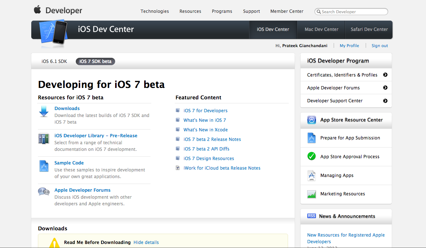426x248 pixels.
Task: Switch to the iOS Dev Center tab
Action: (273, 29)
